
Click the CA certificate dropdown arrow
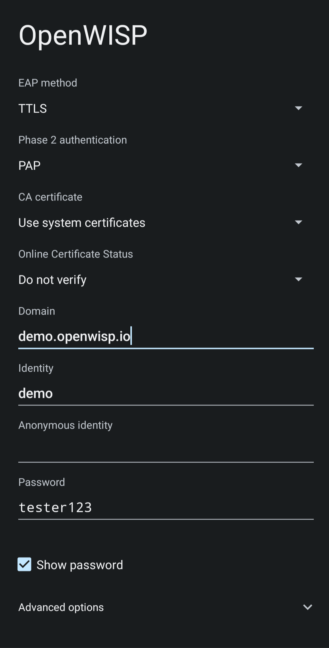point(299,223)
